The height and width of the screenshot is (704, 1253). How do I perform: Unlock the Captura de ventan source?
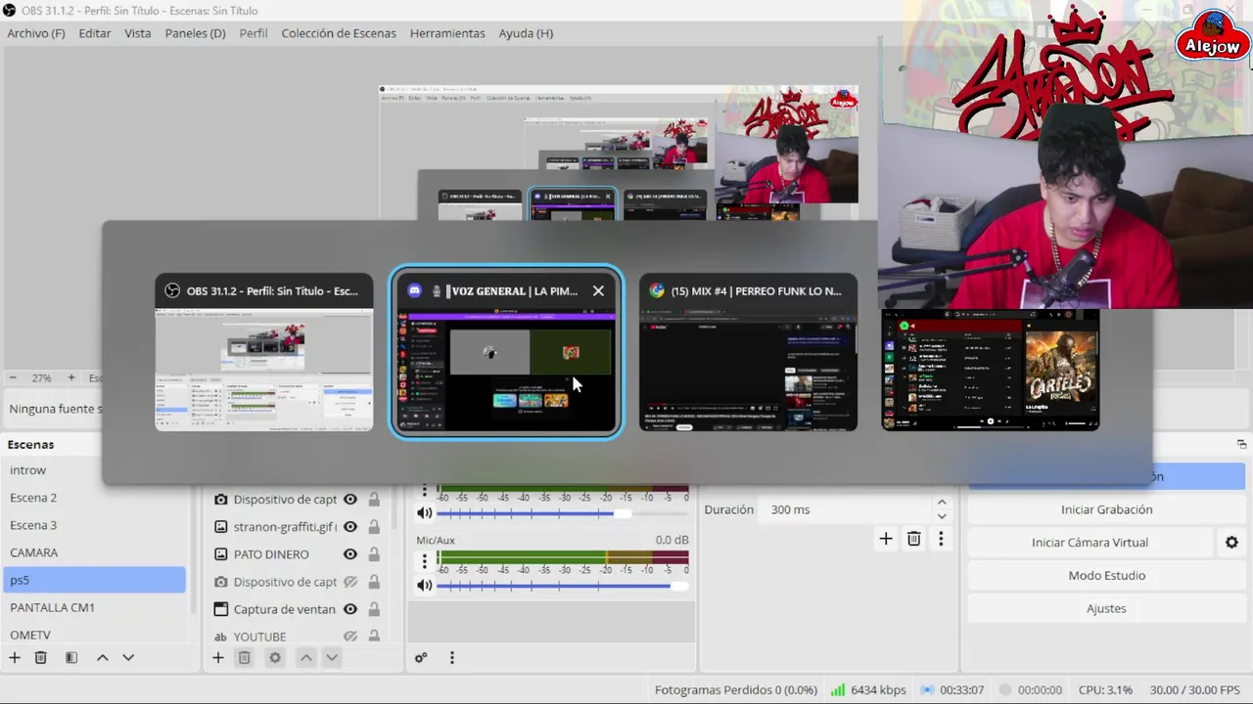click(374, 609)
